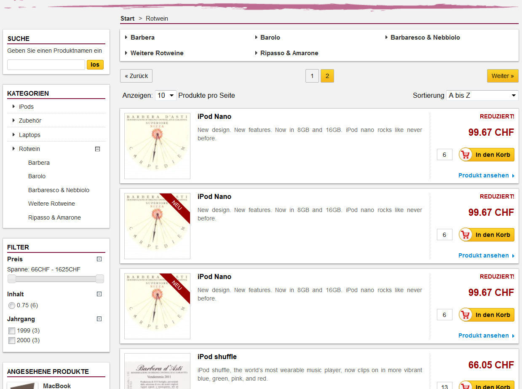Click the left price slider handle
Image resolution: width=522 pixels, height=389 pixels.
pos(12,279)
